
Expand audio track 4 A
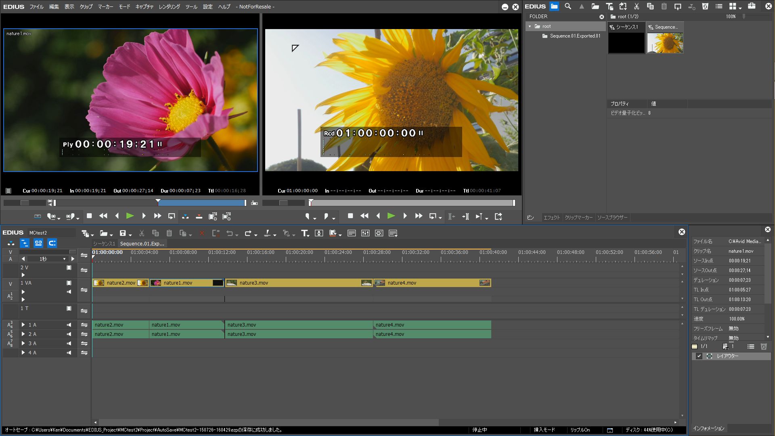[x=23, y=353]
